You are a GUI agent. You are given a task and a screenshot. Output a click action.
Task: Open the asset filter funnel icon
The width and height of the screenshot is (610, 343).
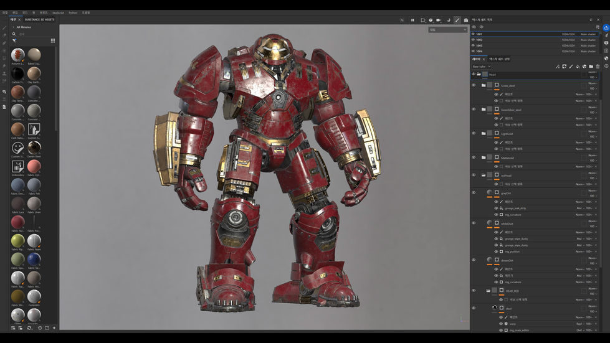[14, 40]
